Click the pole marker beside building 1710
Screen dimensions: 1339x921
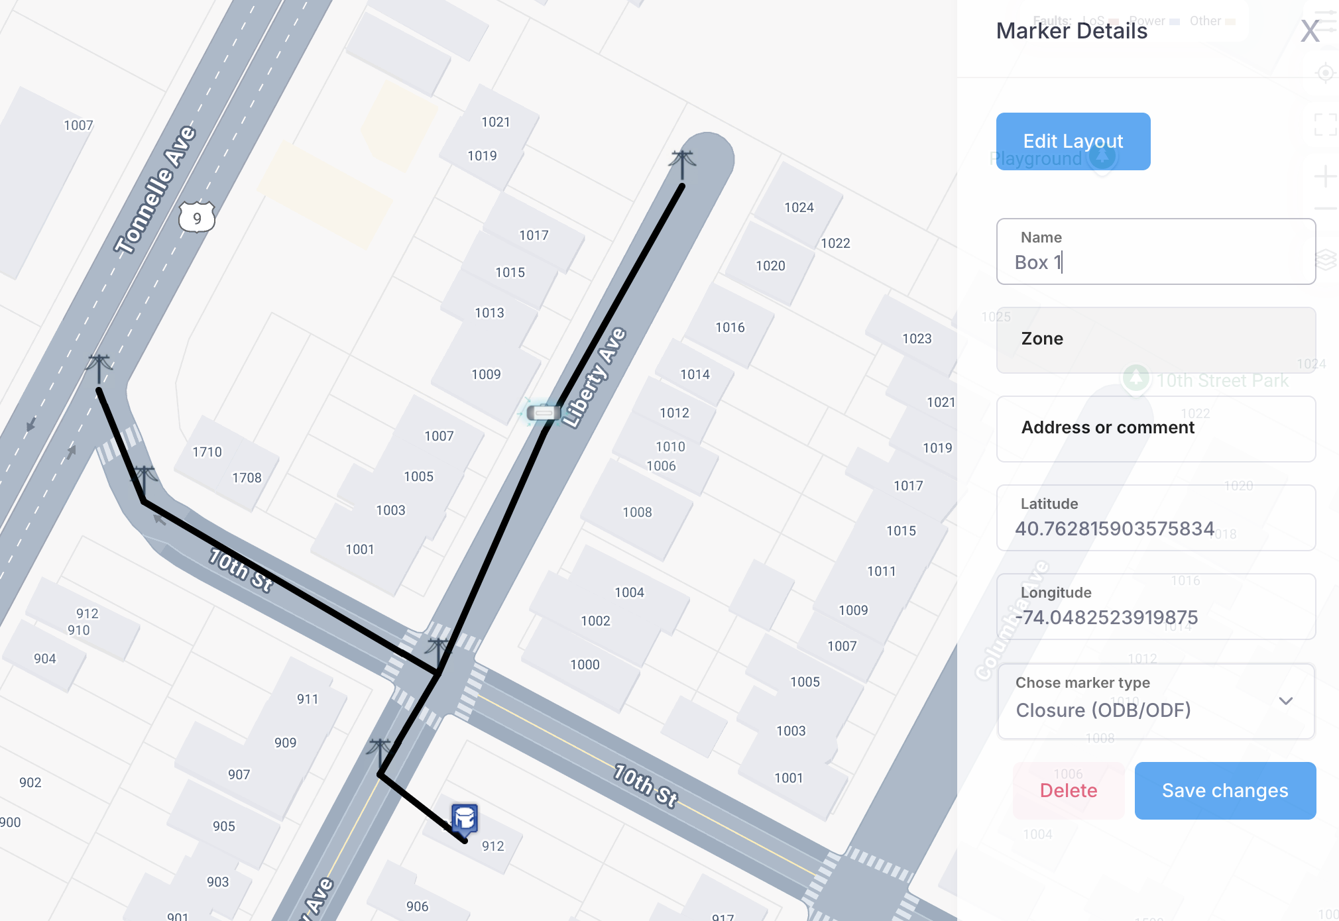point(144,478)
